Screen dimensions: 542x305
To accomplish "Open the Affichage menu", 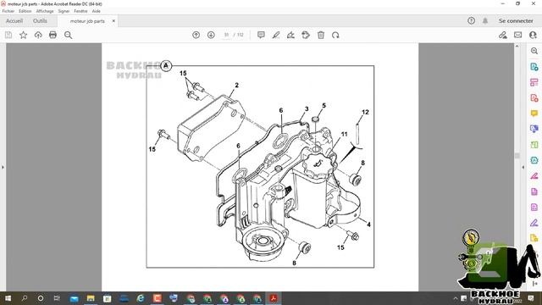I will [x=45, y=11].
